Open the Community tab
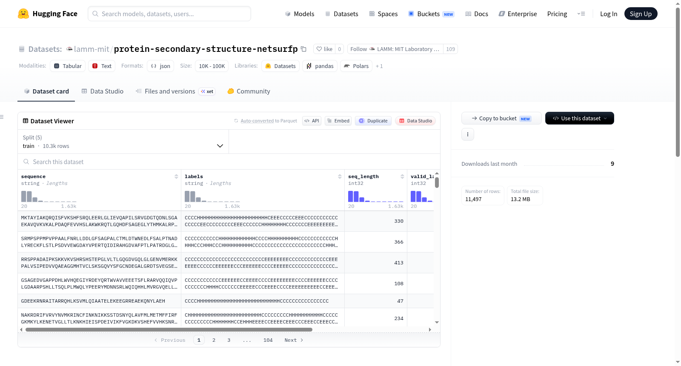The image size is (681, 366). pos(249,91)
